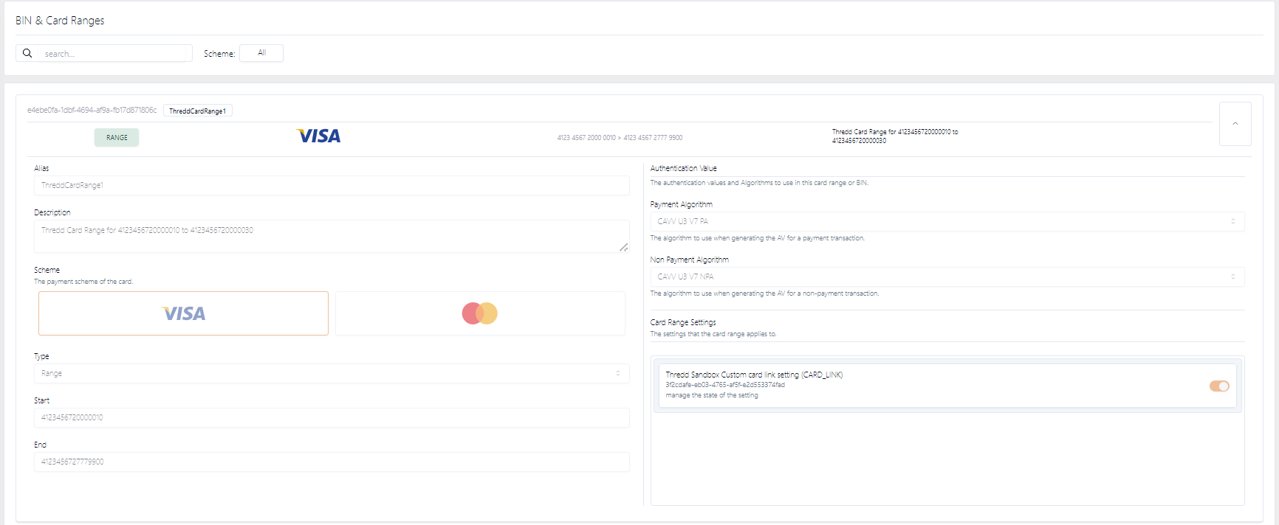Click the 'manage the state of the setting' text
This screenshot has width=1279, height=525.
(x=712, y=395)
